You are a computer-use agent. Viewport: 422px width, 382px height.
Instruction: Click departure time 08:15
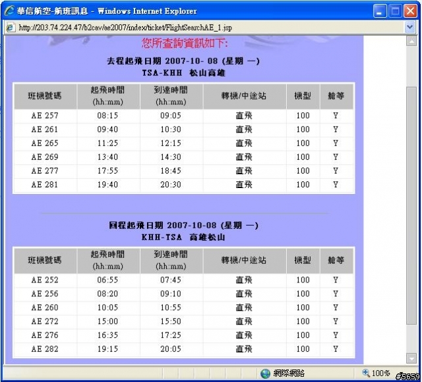coord(107,115)
